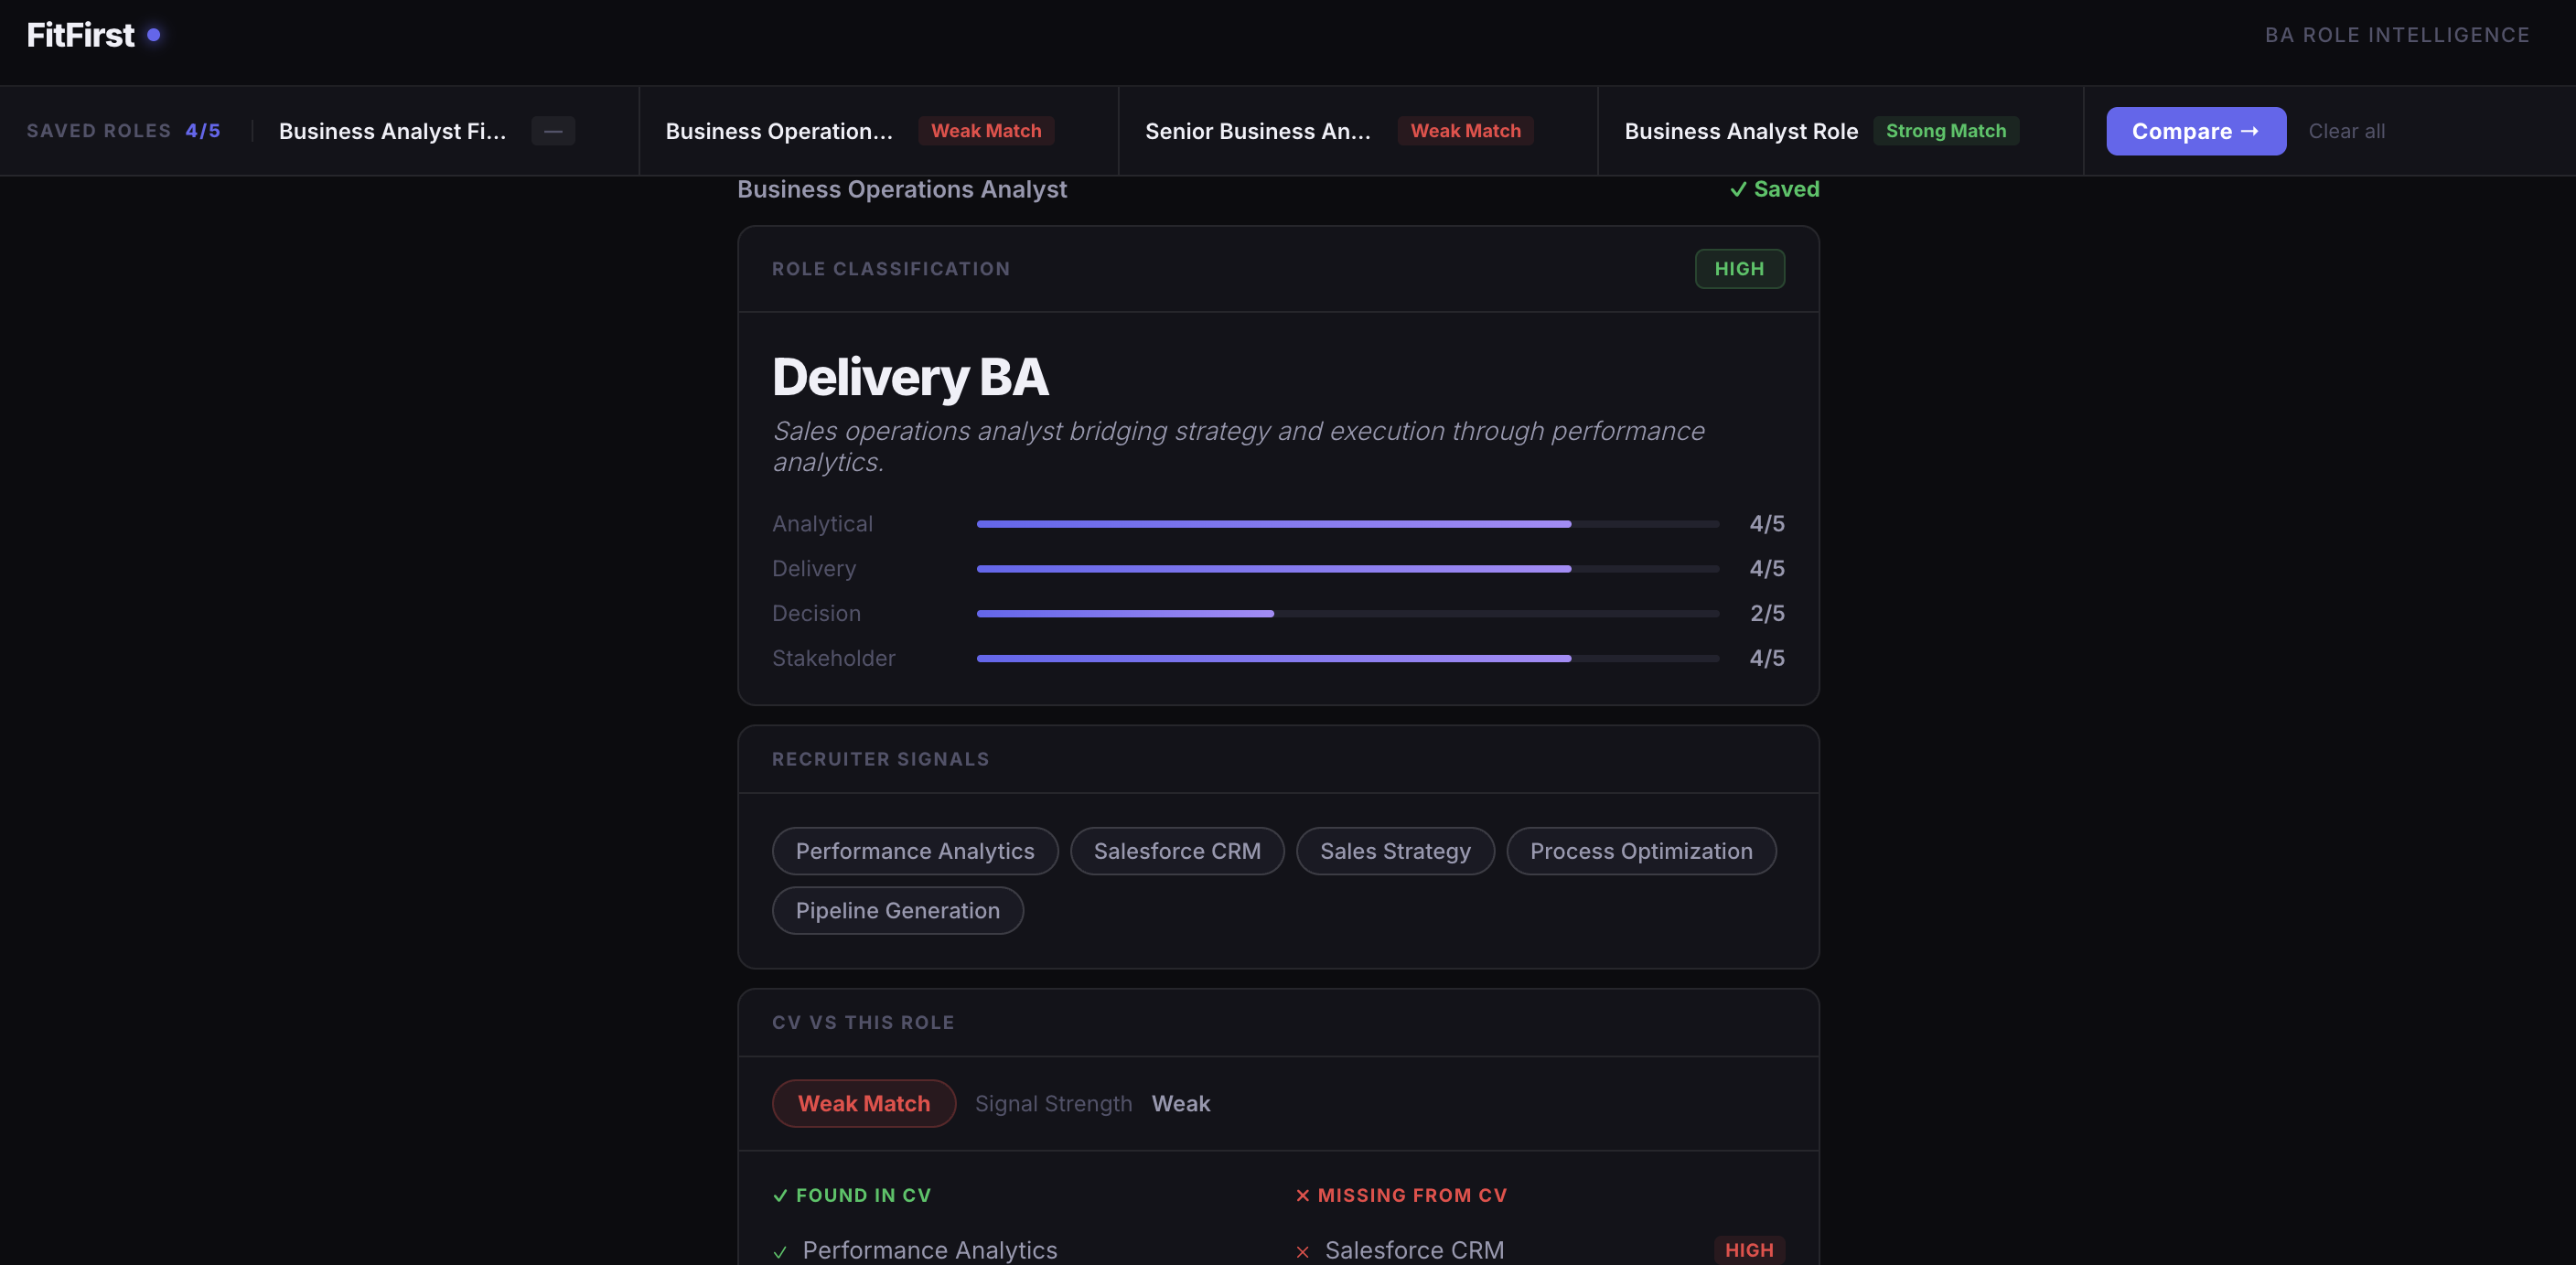Click the FitFirst logo
Screen dimensions: 2576x1265
click(80, 35)
